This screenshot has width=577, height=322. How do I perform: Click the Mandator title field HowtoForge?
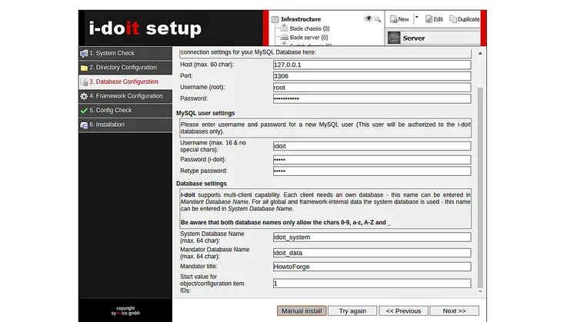372,267
